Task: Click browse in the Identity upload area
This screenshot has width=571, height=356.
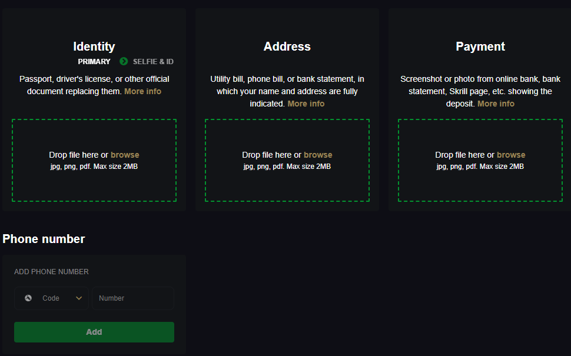Action: click(x=125, y=154)
